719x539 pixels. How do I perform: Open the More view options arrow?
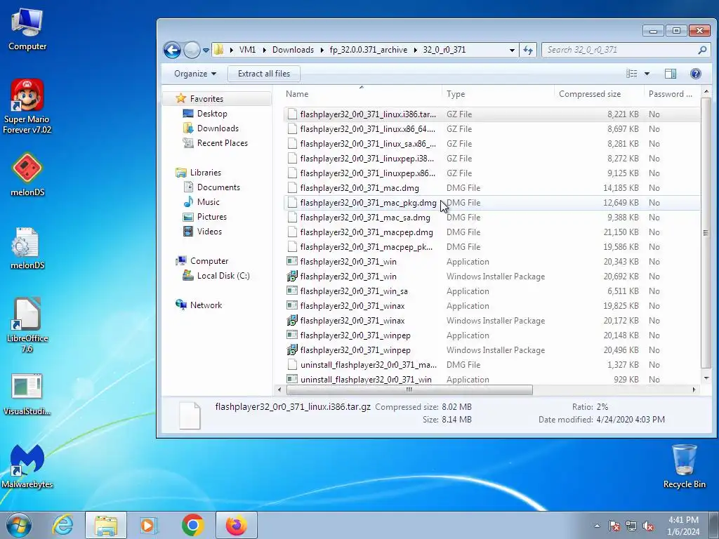tap(647, 74)
